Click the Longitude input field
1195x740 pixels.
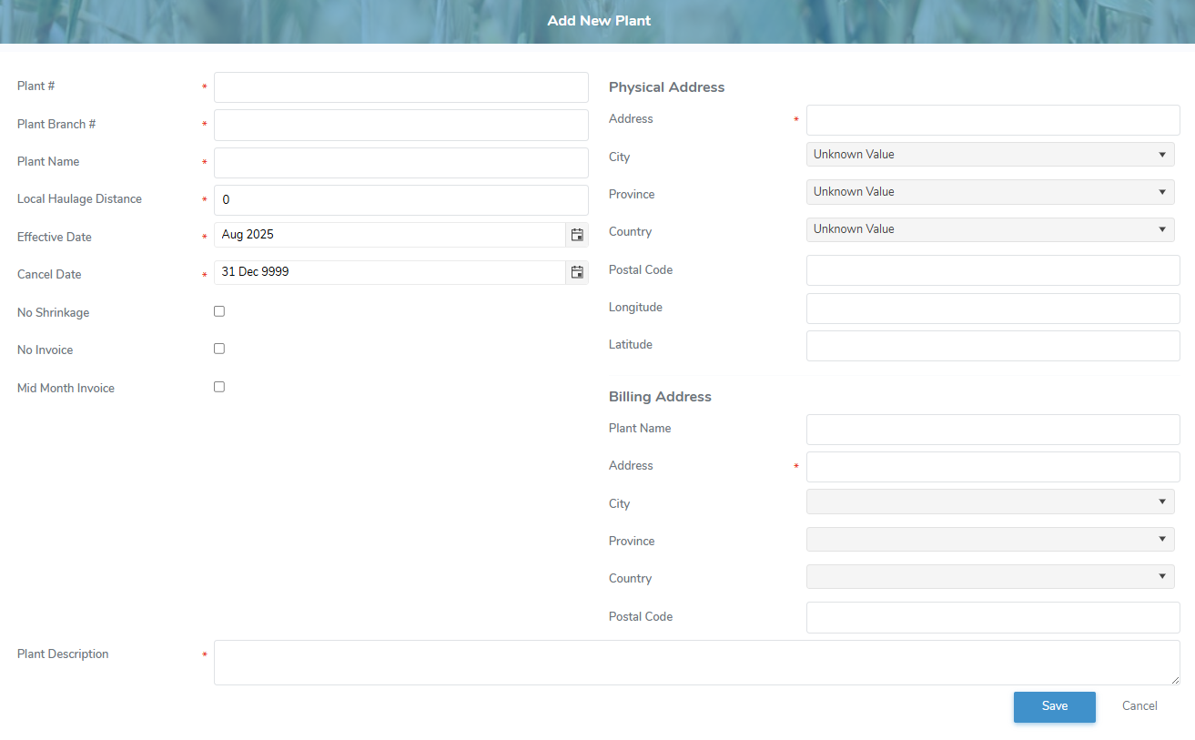point(992,309)
